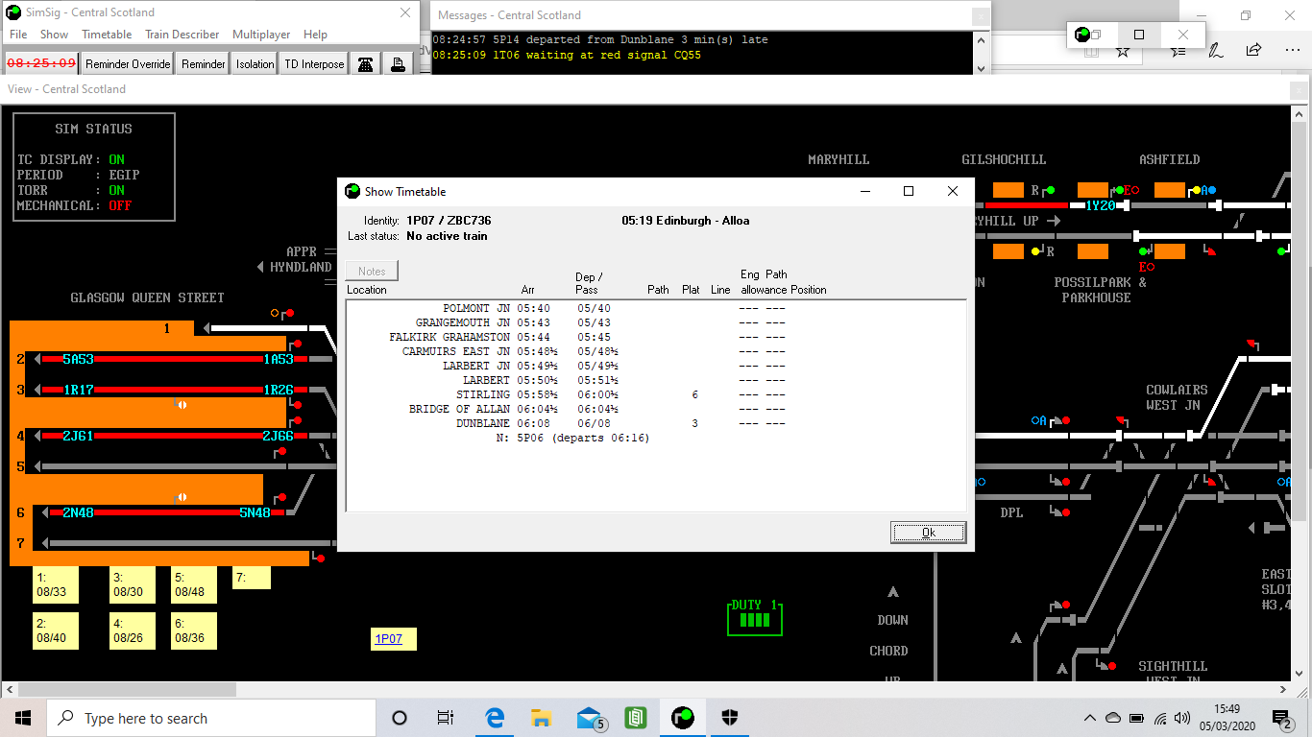Click train berth 5A53 on platform 2
This screenshot has height=737, width=1312.
tap(79, 359)
